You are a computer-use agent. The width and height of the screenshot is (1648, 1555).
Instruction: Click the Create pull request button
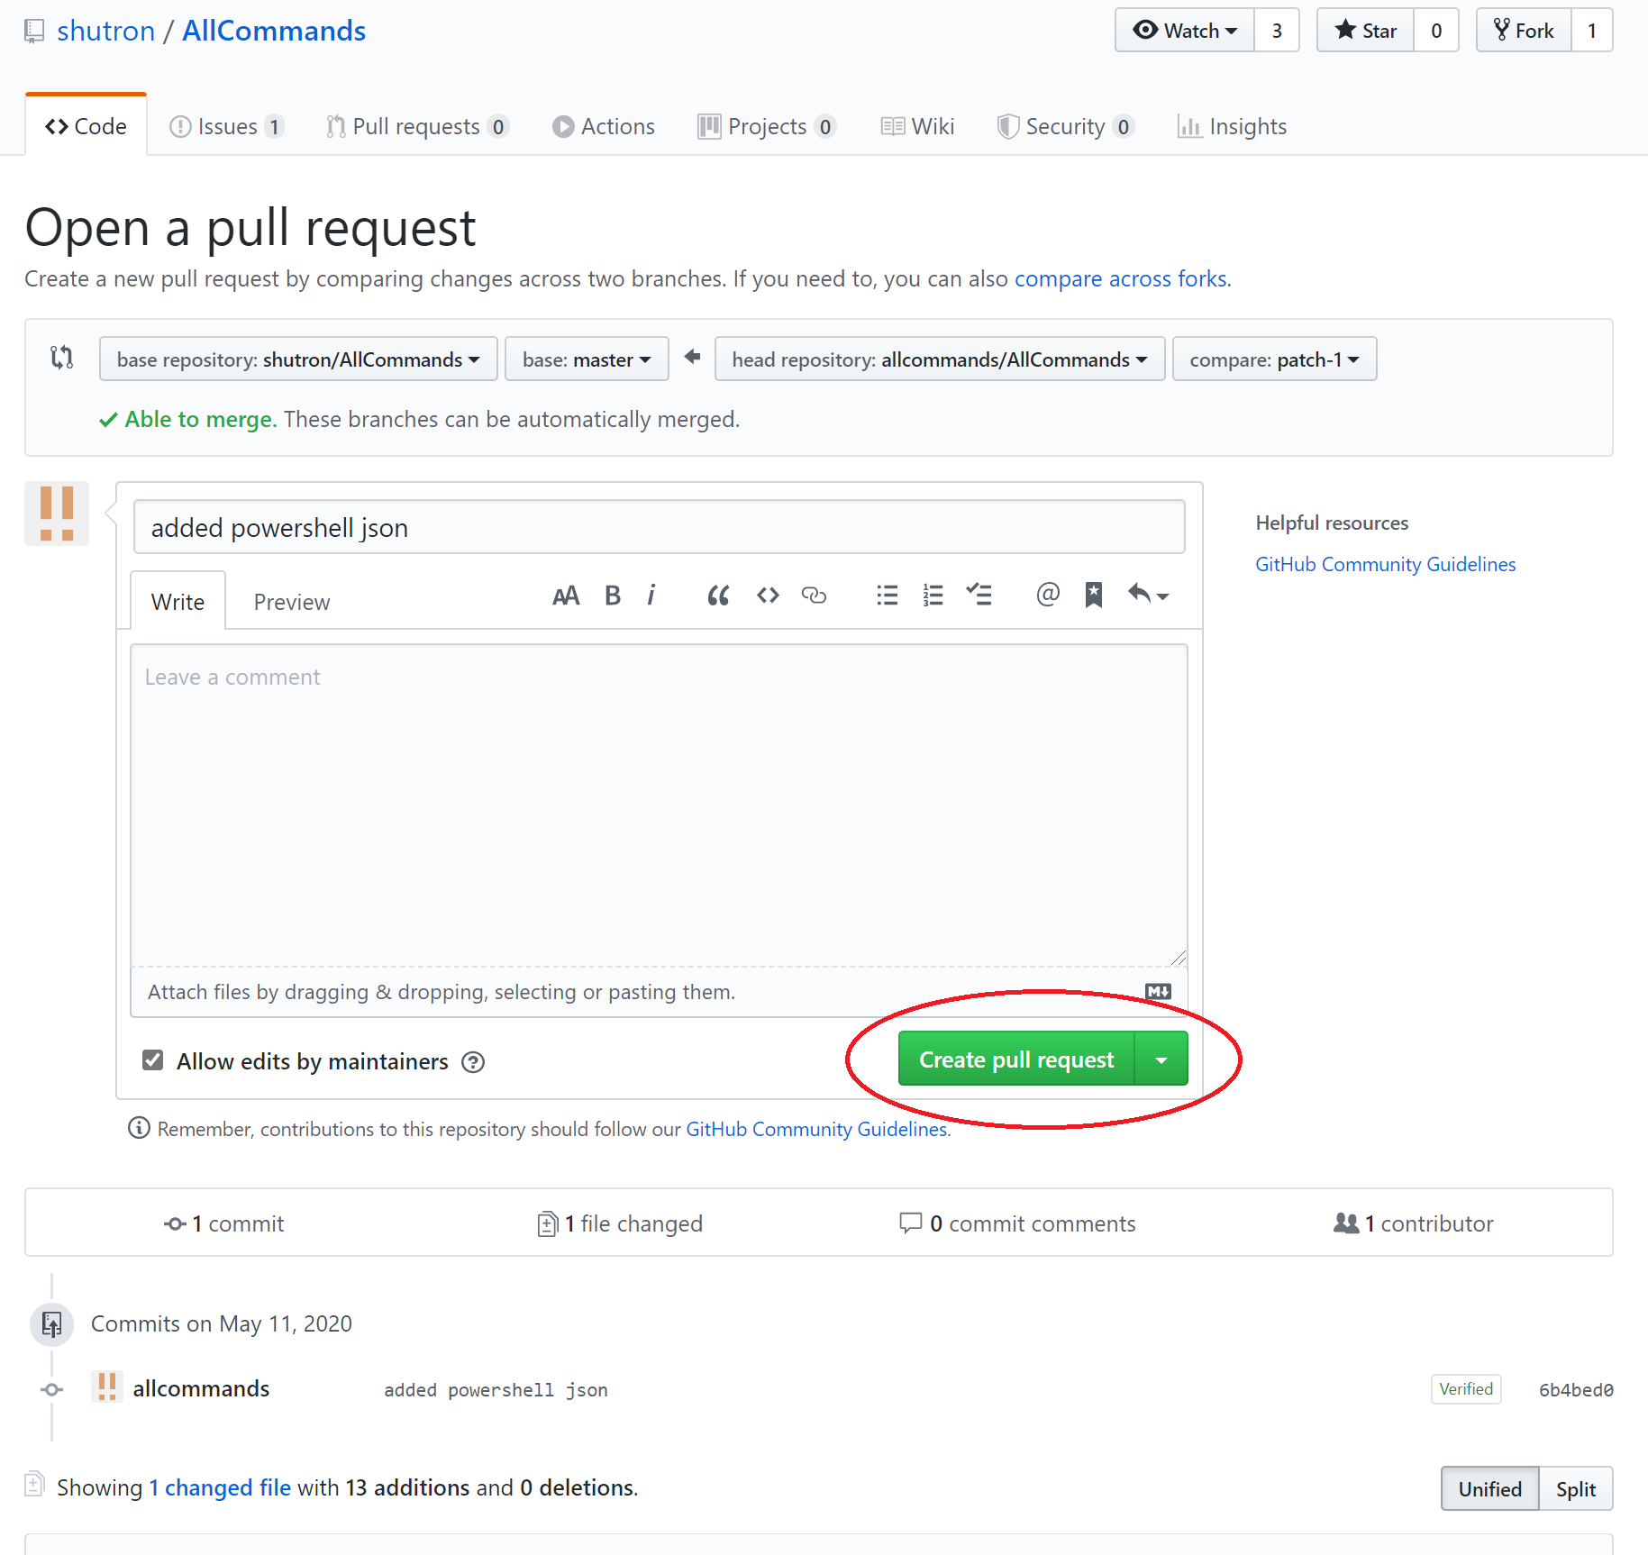point(1016,1059)
